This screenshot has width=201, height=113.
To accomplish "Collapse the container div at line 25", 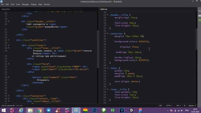I will (9, 40).
